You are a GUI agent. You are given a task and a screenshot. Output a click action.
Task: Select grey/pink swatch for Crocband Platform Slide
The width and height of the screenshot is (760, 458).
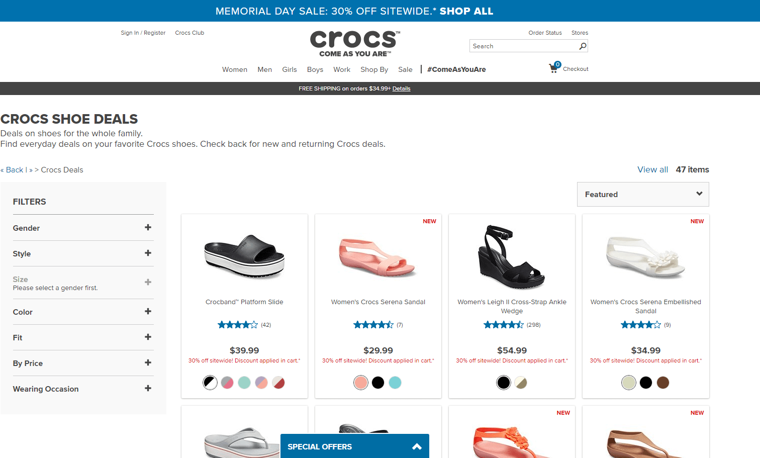tap(227, 383)
